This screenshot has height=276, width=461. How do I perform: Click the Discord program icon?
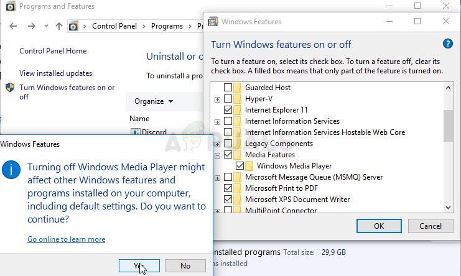135,132
